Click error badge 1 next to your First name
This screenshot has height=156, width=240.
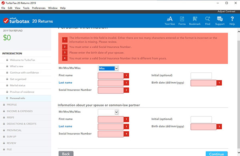point(126,76)
